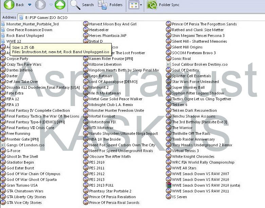Click the Search magnifier toolbar button

pyautogui.click(x=82, y=5)
